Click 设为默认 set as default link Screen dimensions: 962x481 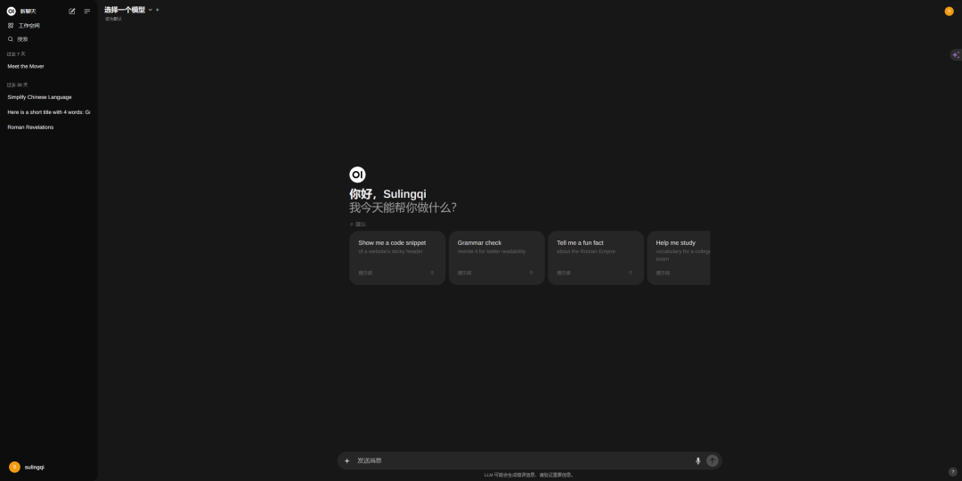tap(113, 19)
